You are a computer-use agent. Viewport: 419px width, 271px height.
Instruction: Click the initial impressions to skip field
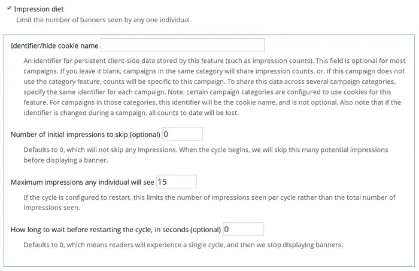pyautogui.click(x=182, y=134)
